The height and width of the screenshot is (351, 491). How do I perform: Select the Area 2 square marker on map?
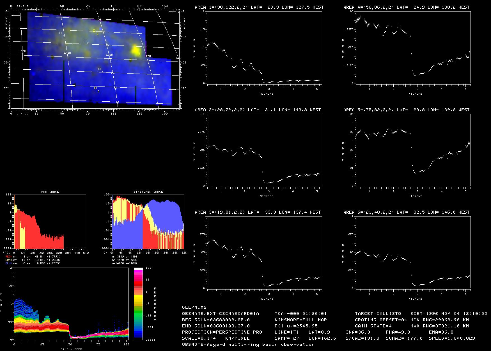click(x=85, y=40)
